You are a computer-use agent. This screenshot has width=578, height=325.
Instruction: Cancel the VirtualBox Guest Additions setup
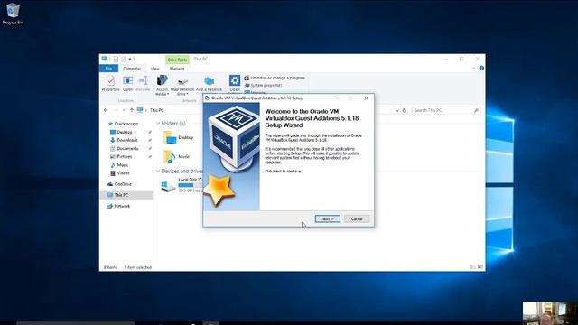click(357, 218)
